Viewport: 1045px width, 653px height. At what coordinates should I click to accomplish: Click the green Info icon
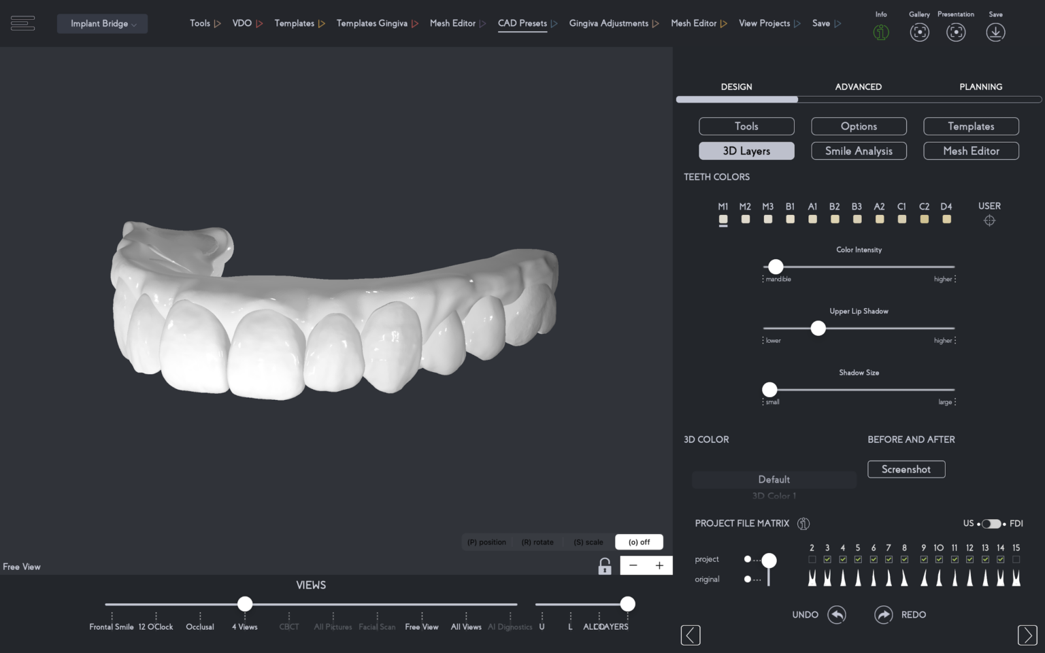click(880, 31)
